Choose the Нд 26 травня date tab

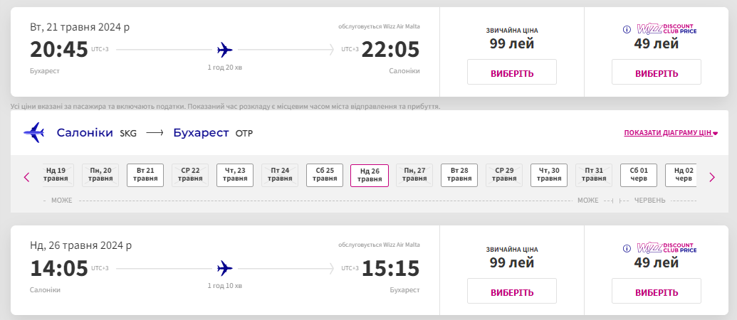(370, 175)
